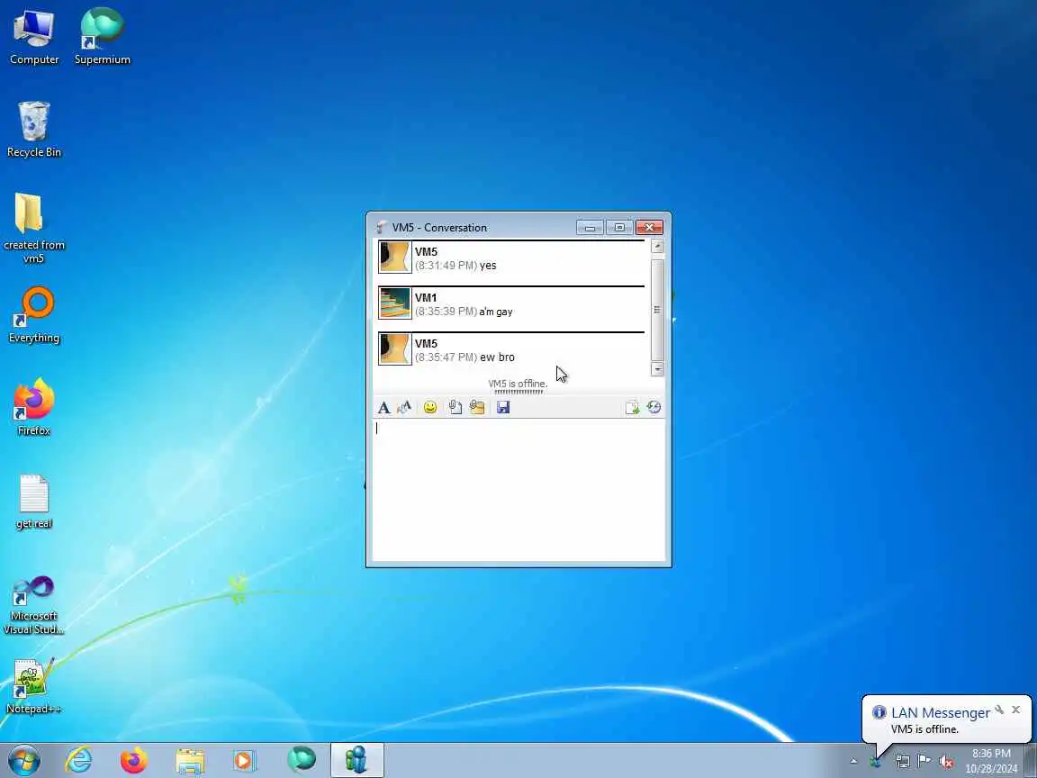
Task: Click the conversation scrollbar thumb
Action: point(657,310)
